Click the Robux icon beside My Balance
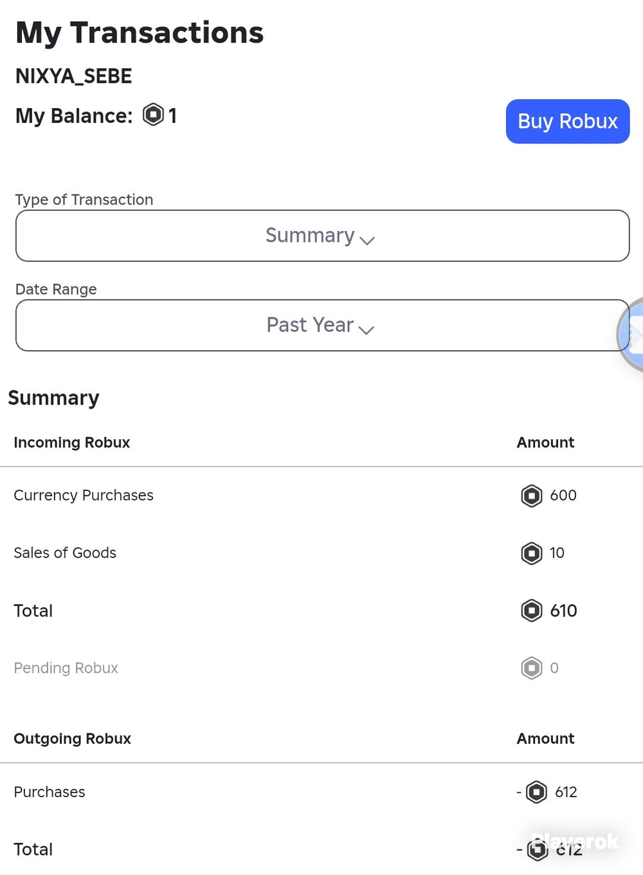Viewport: 643px width, 875px height. pos(153,115)
